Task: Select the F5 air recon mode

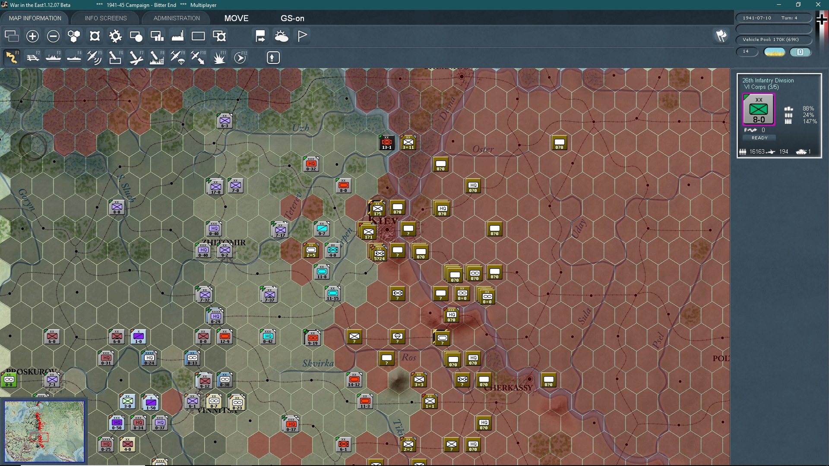Action: (95, 57)
